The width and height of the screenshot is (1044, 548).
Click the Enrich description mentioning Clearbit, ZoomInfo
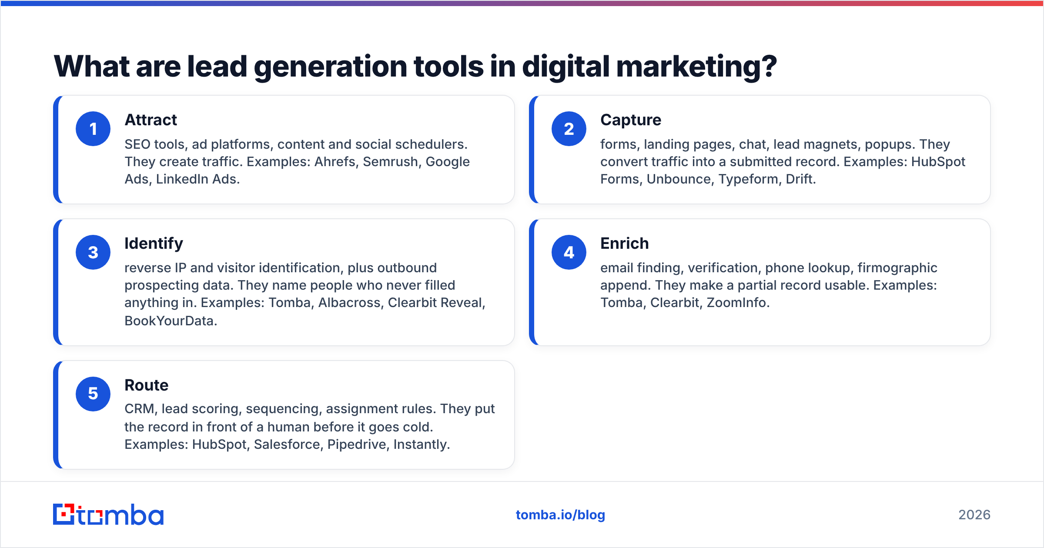pos(769,285)
